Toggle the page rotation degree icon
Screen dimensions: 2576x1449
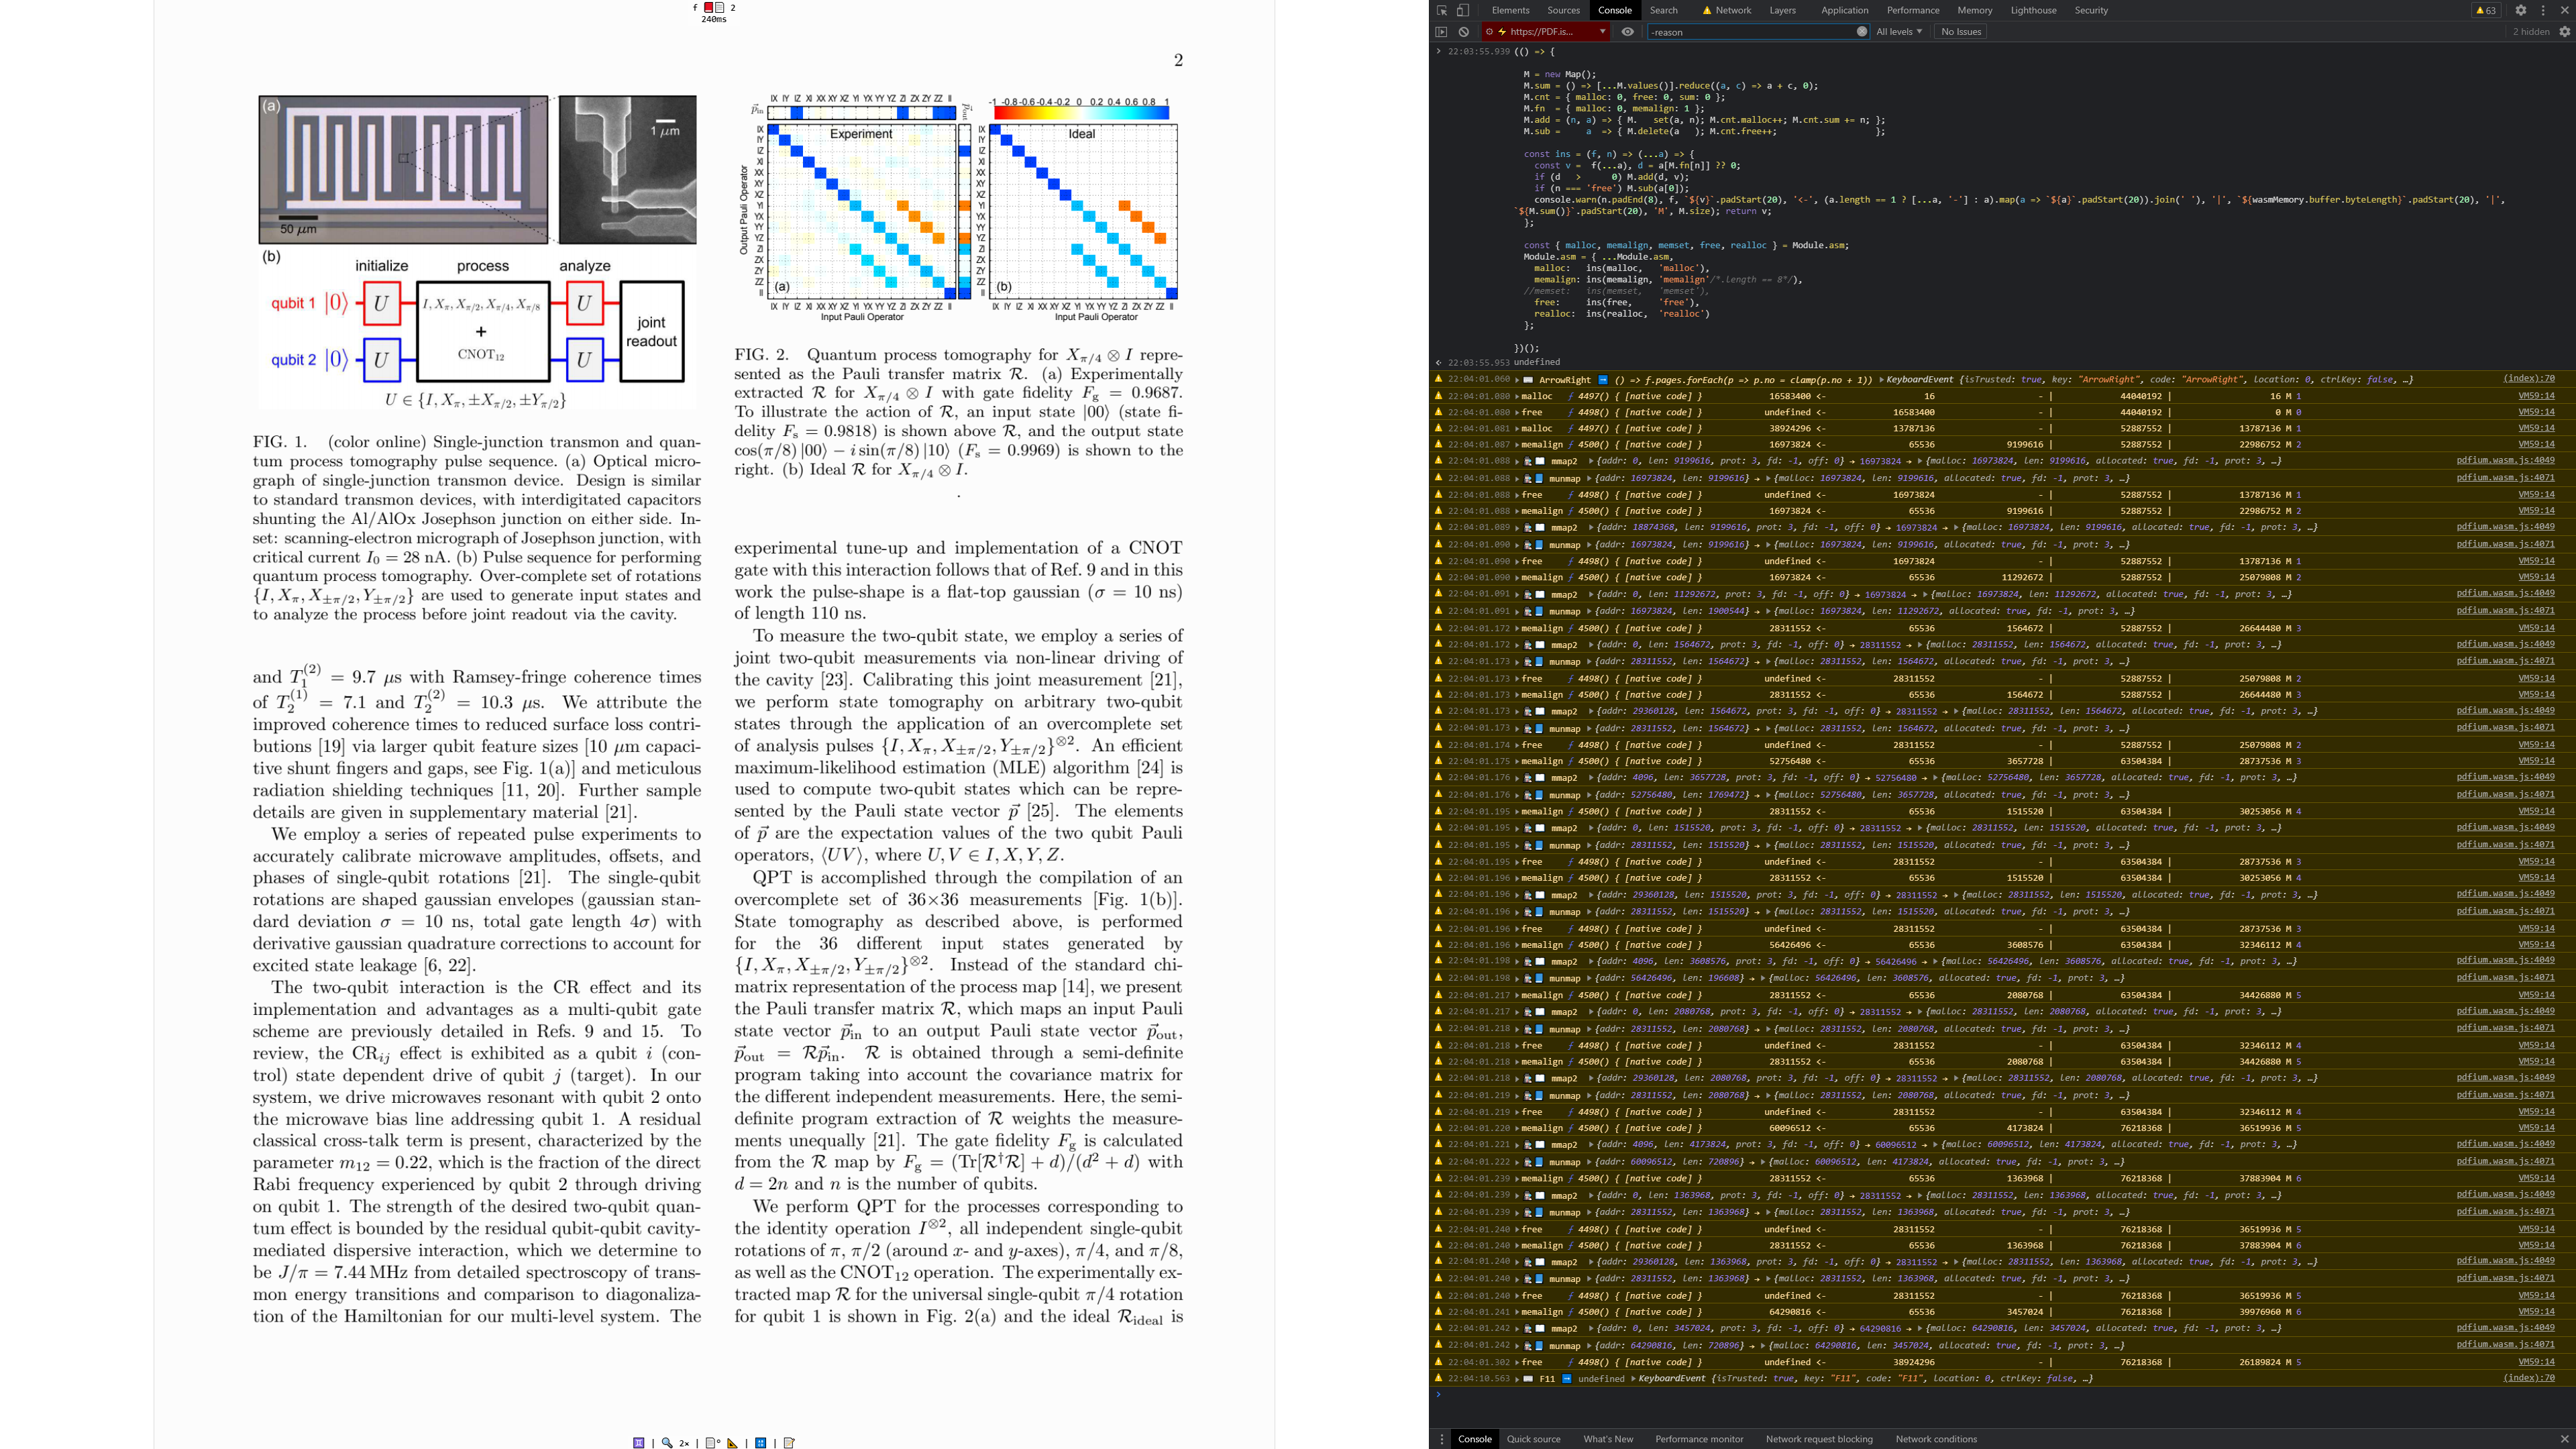712,1442
